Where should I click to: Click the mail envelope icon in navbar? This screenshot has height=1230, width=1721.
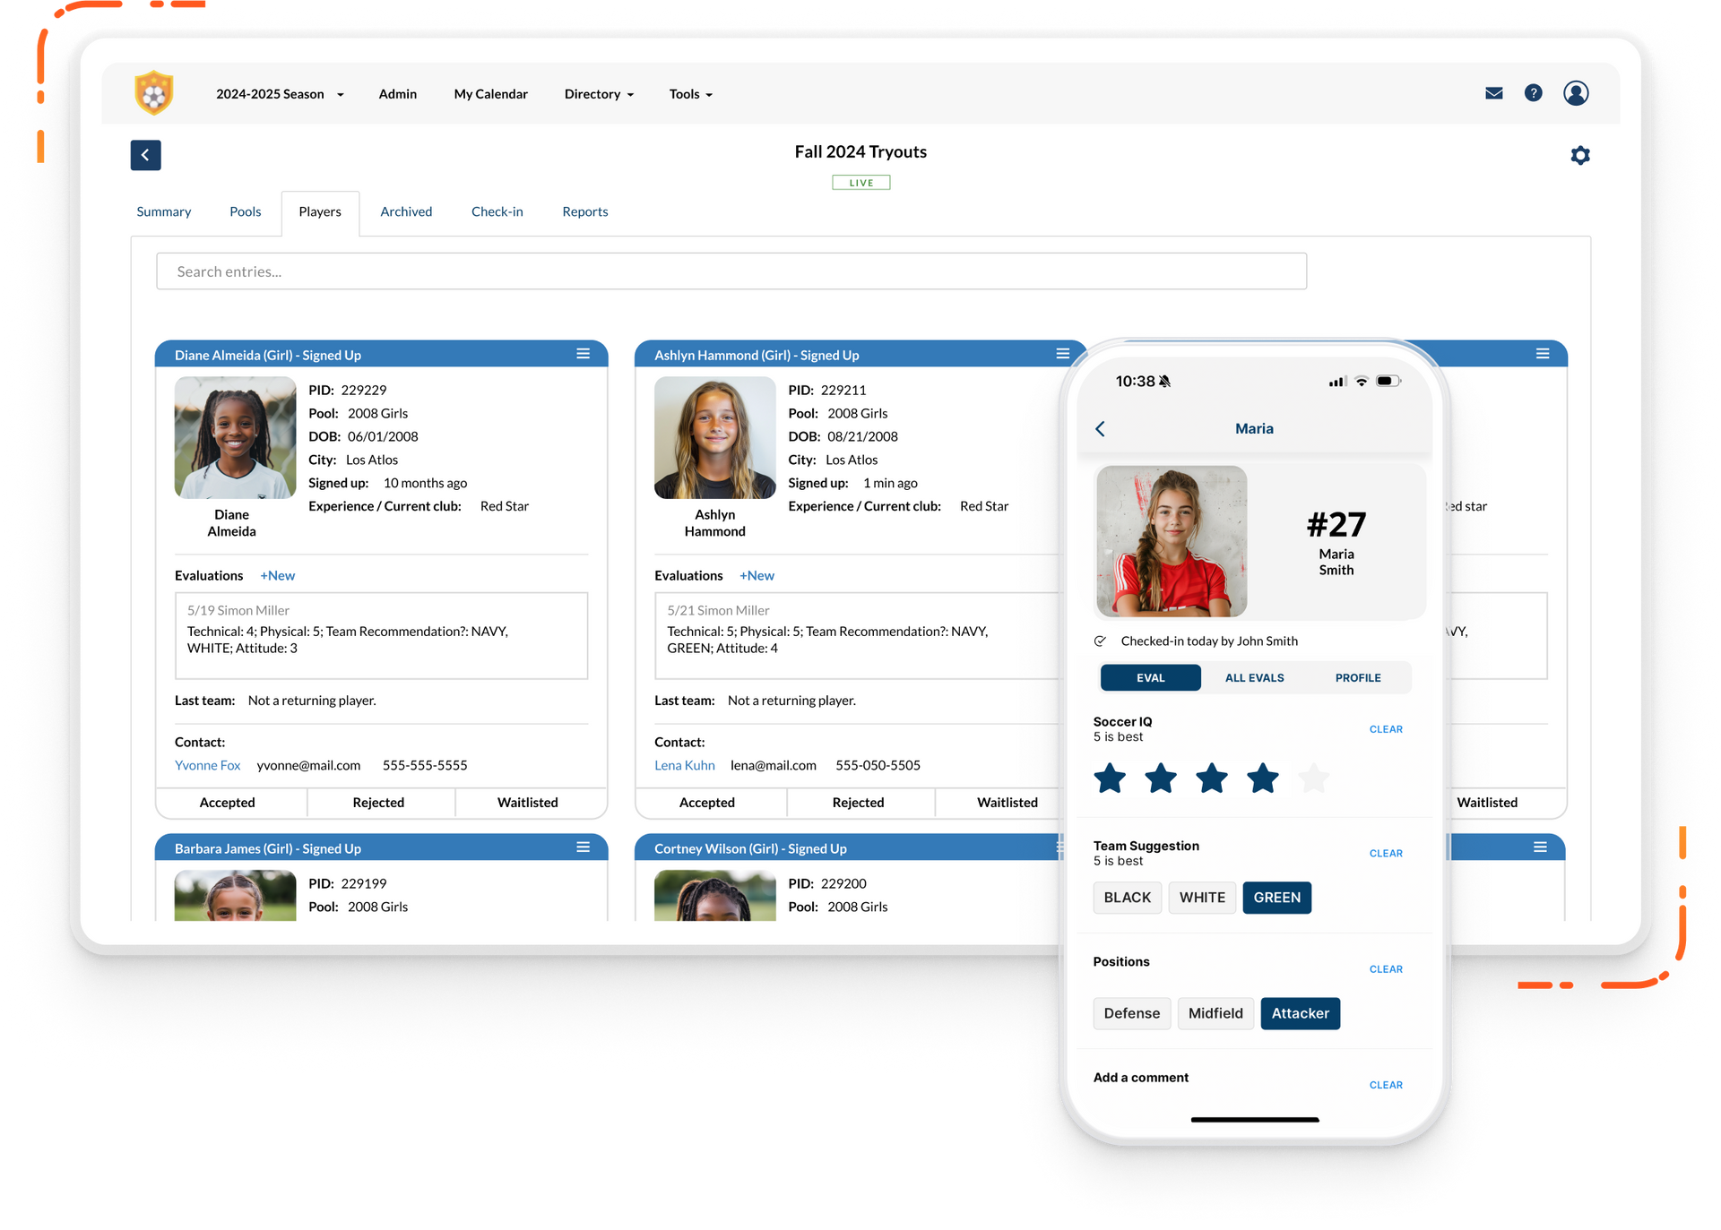[1493, 93]
